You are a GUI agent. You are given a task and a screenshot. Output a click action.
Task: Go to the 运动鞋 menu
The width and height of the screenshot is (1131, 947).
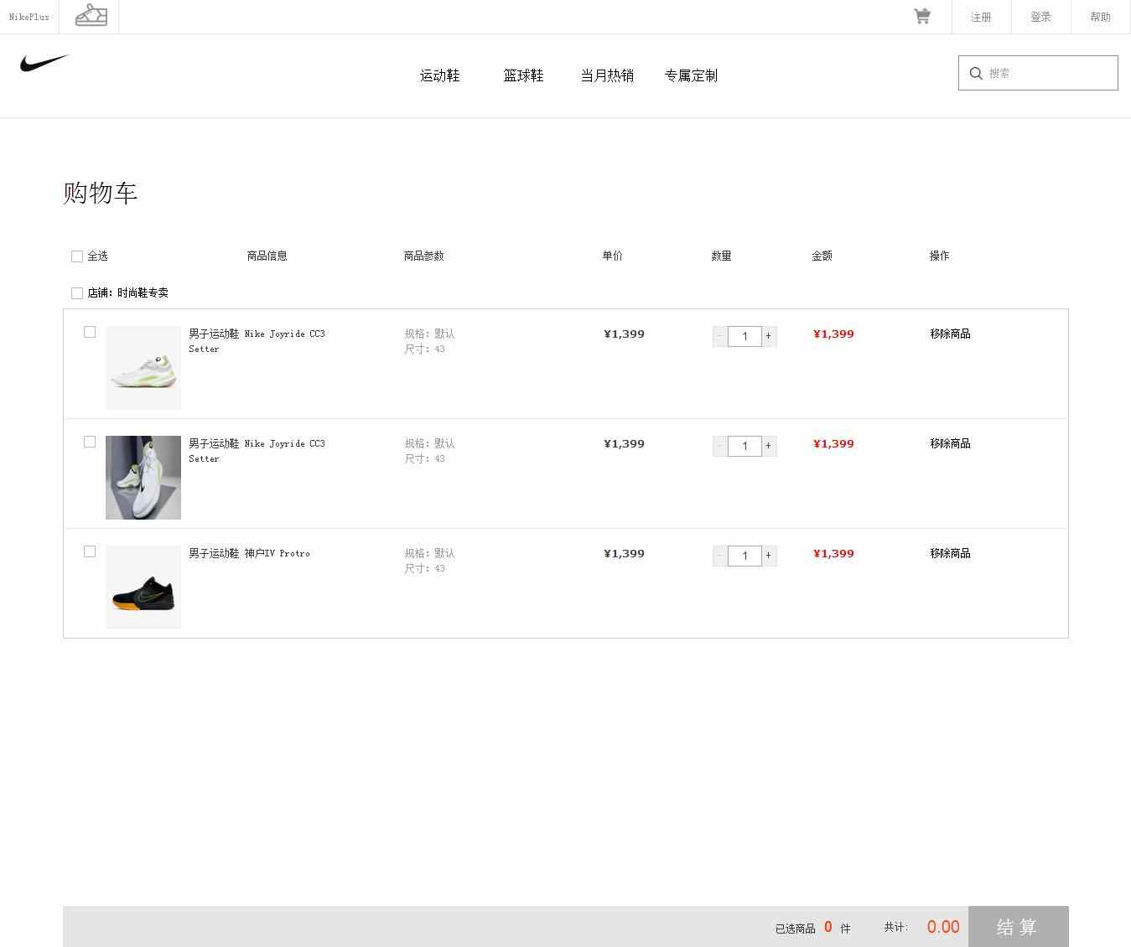click(439, 75)
